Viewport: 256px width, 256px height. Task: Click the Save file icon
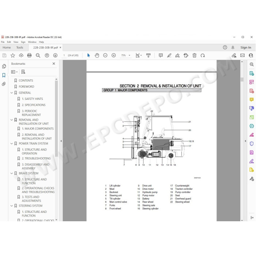[4, 56]
